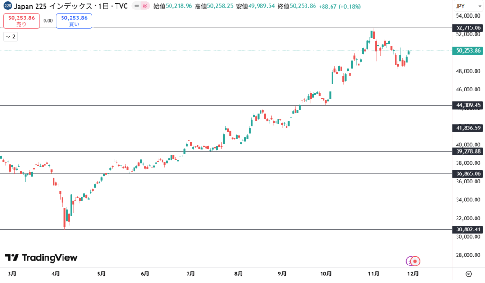Click the gray dash market status pill

(137, 6)
